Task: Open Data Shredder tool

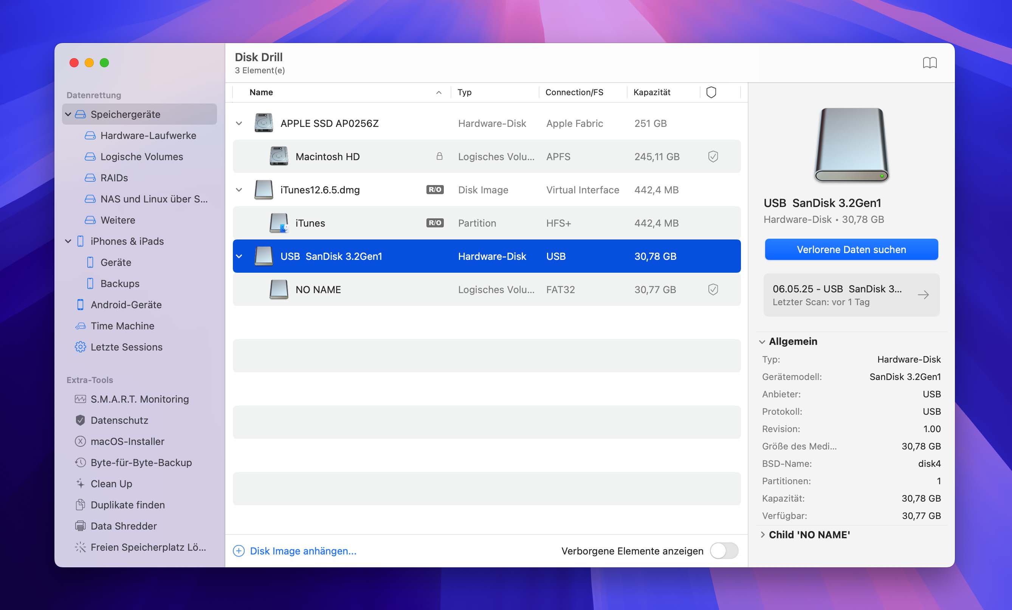Action: click(123, 526)
